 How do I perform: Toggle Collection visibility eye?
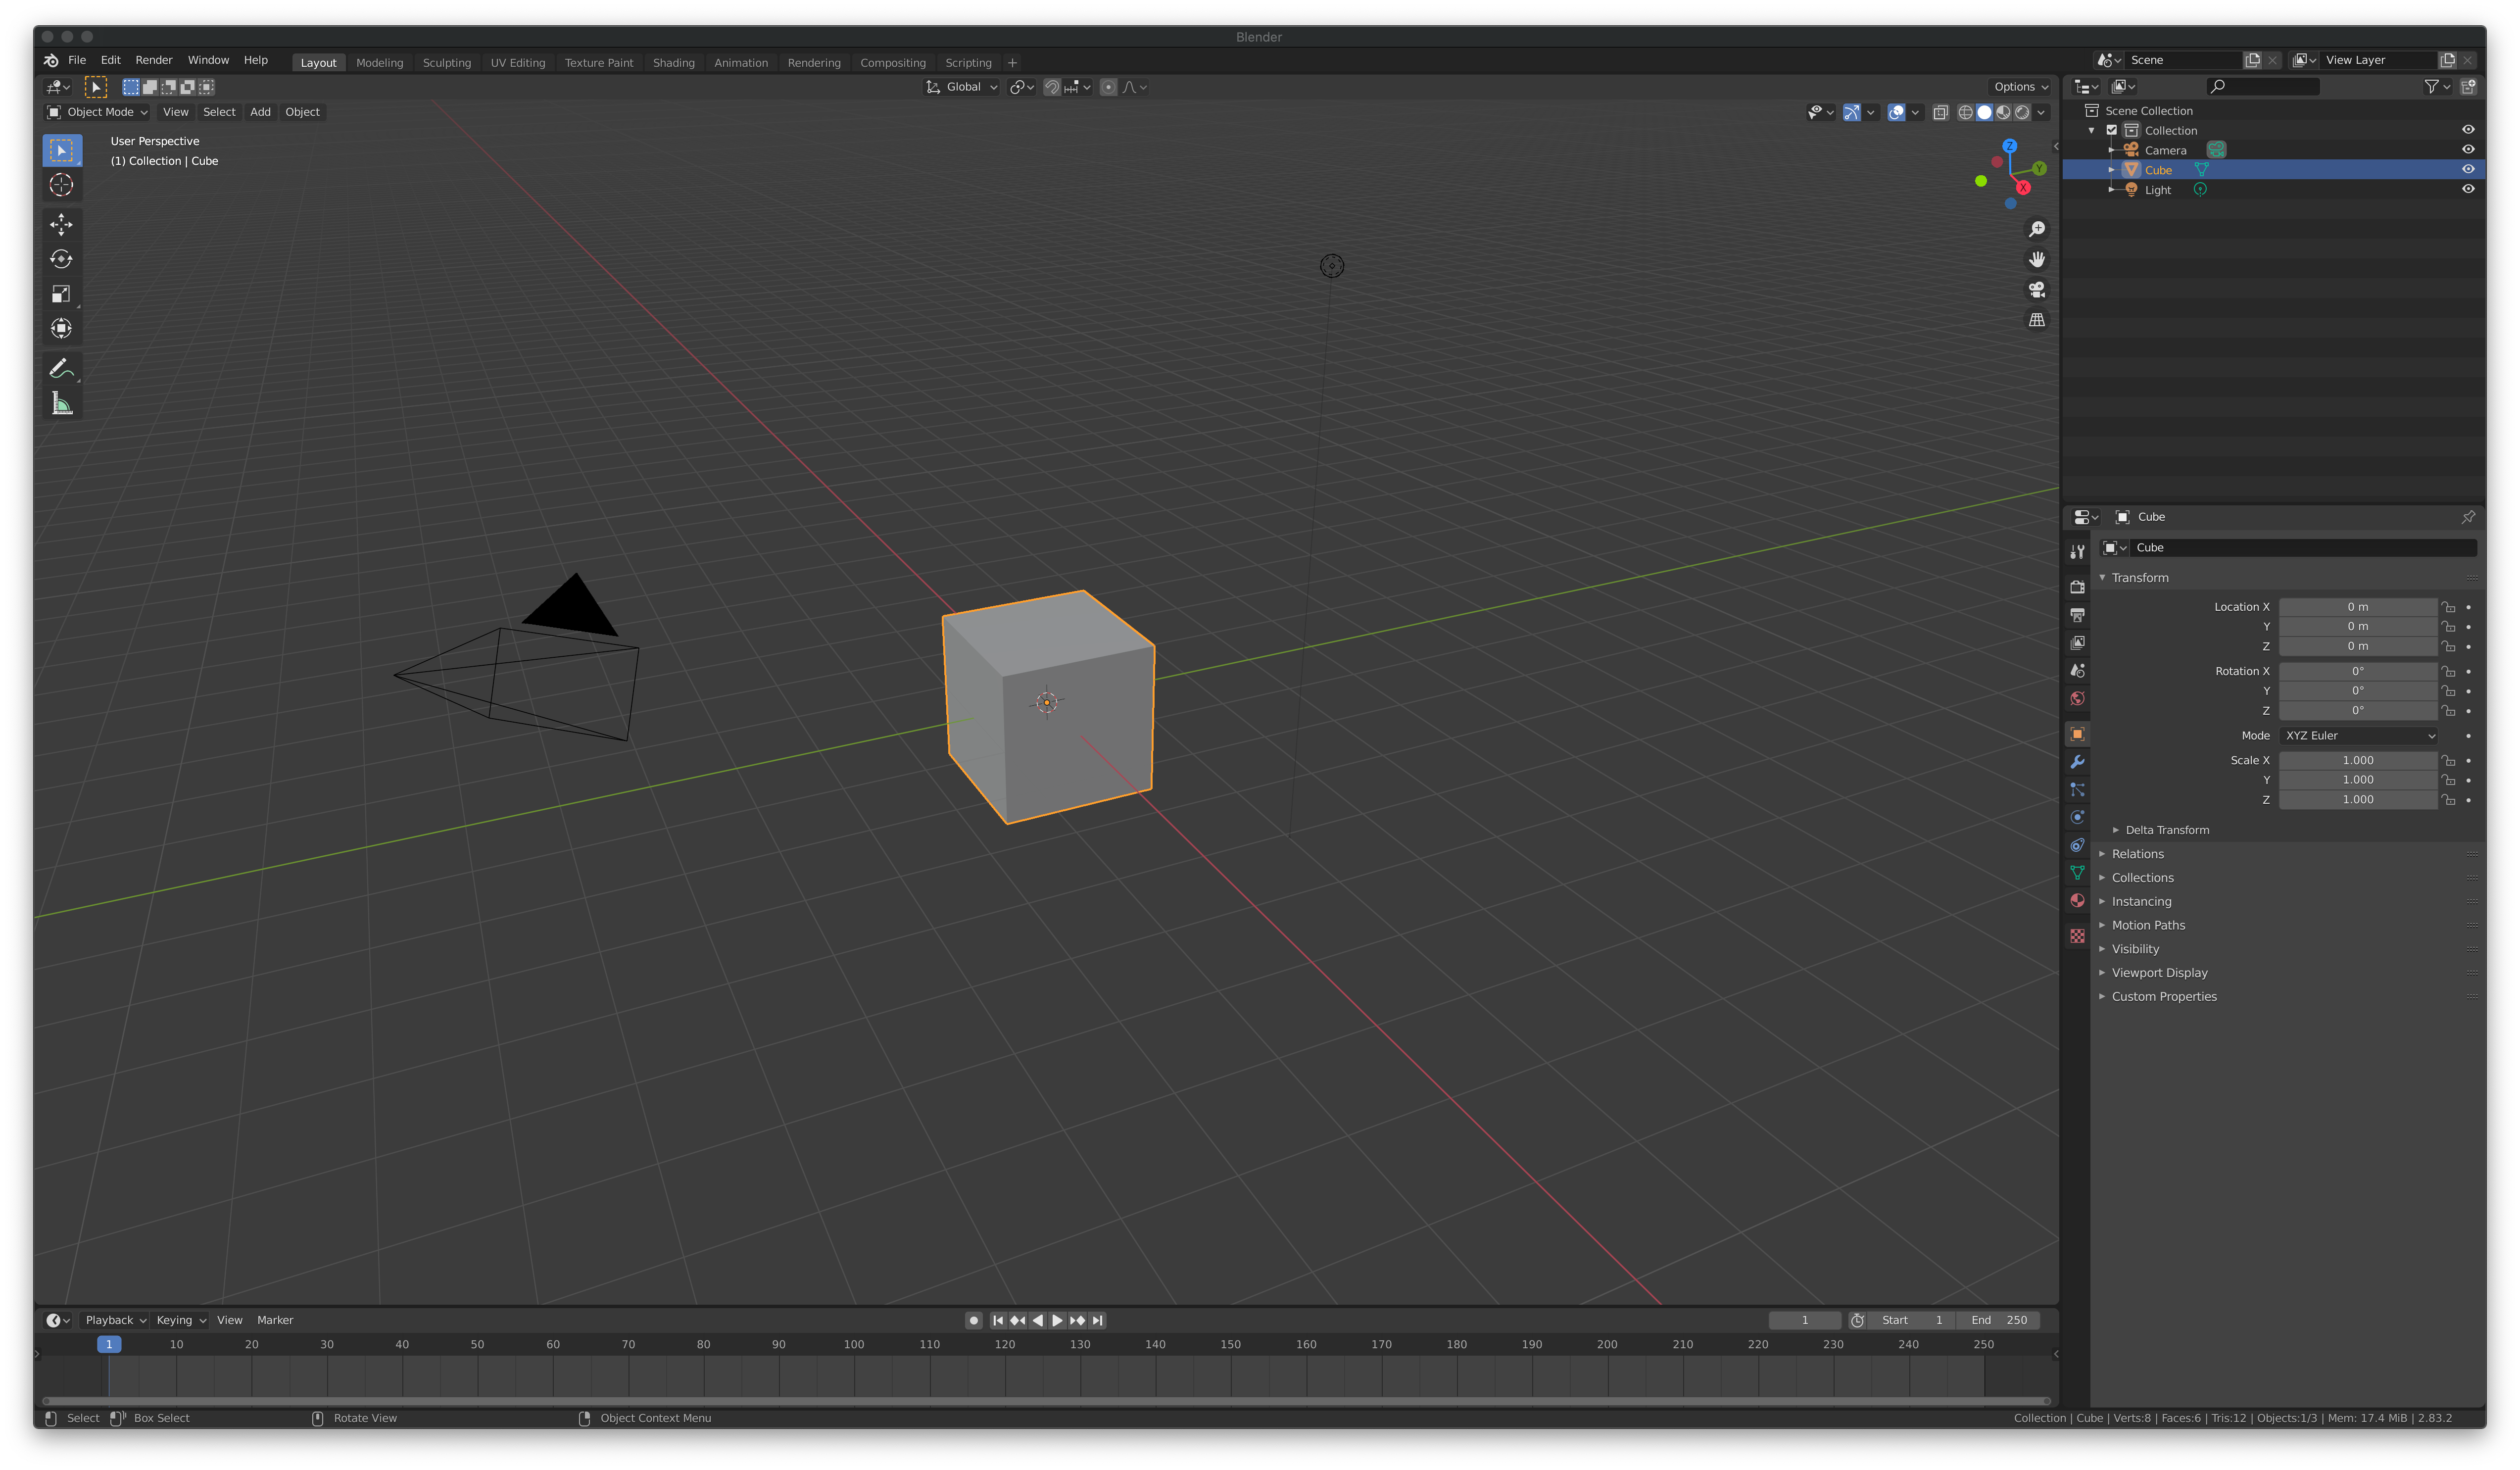(x=2467, y=130)
